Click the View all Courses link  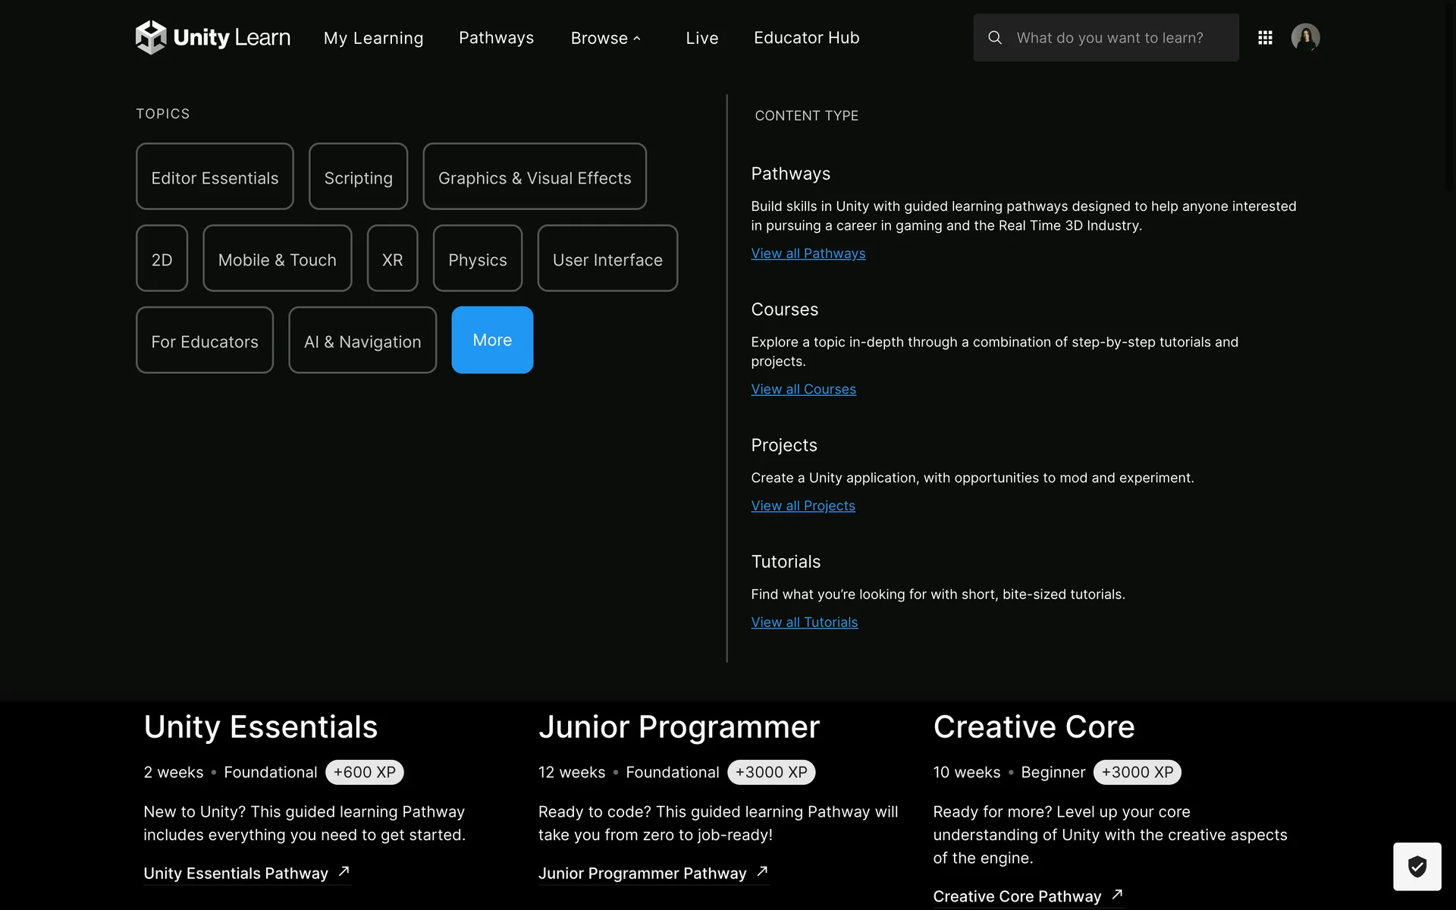[803, 389]
